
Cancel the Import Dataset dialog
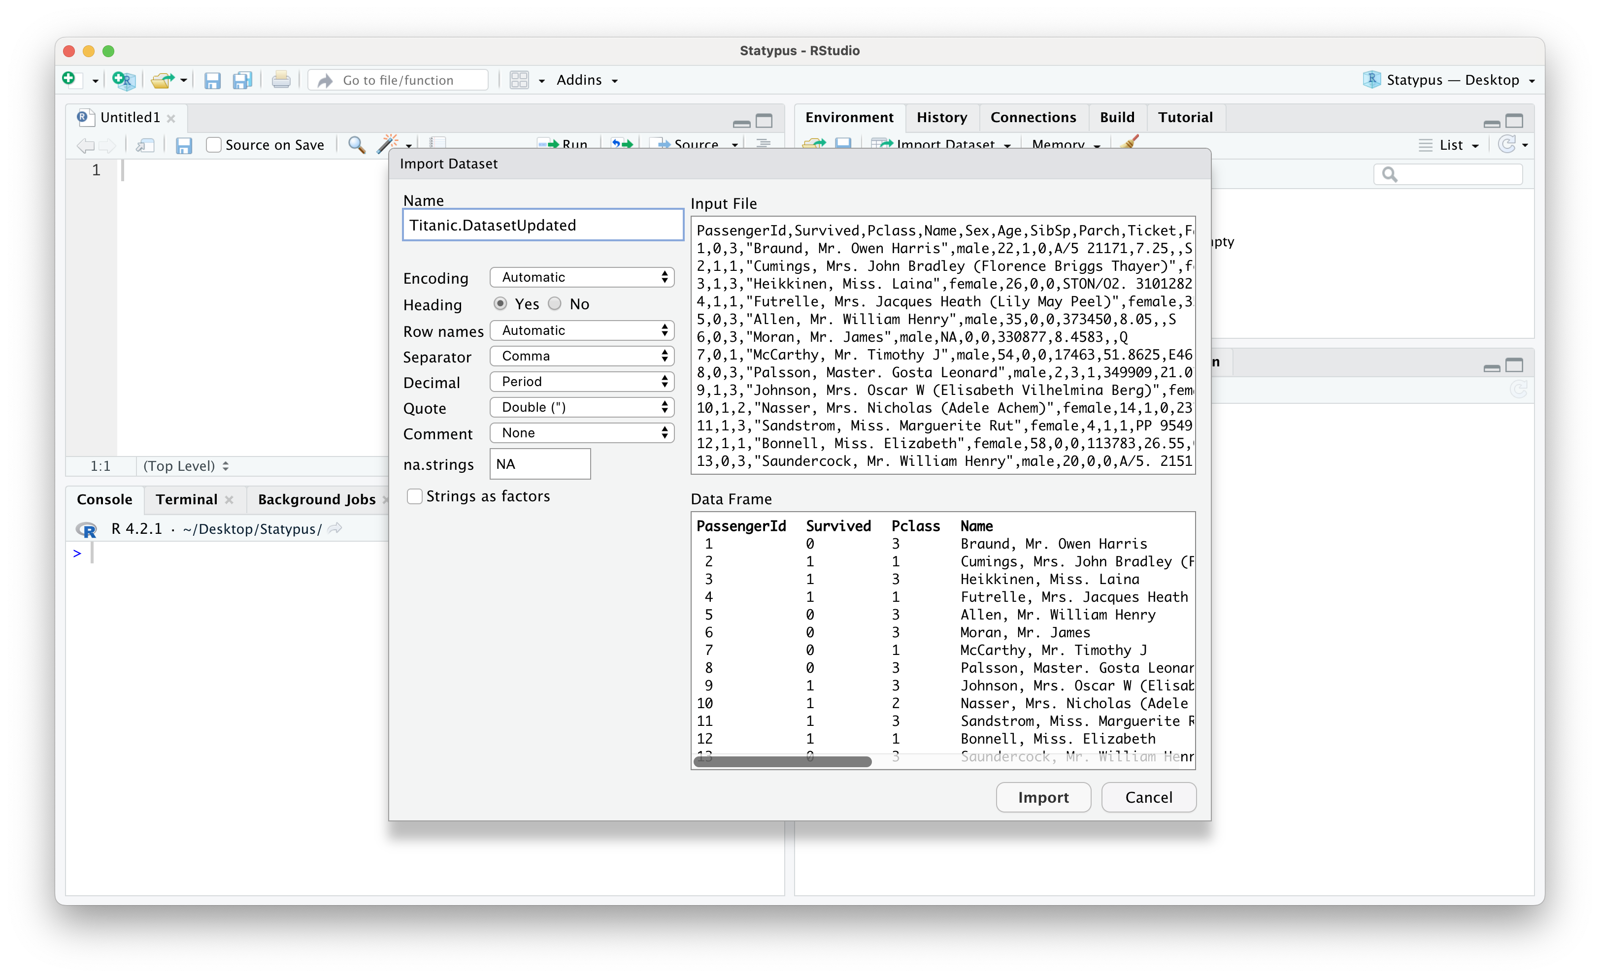pyautogui.click(x=1148, y=797)
